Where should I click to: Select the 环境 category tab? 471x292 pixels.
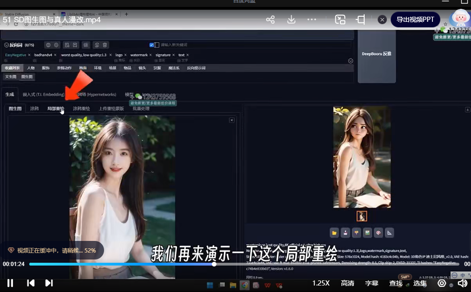(98, 68)
